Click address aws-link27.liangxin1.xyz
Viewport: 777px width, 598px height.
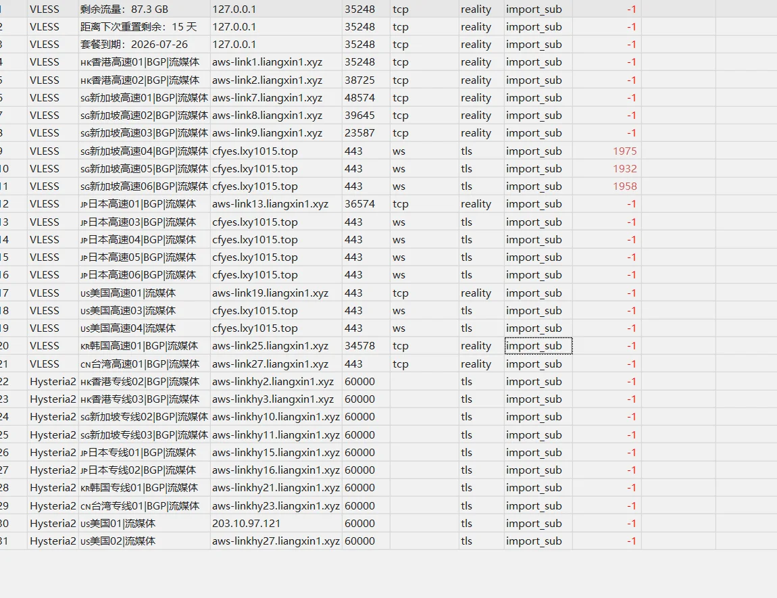click(270, 364)
